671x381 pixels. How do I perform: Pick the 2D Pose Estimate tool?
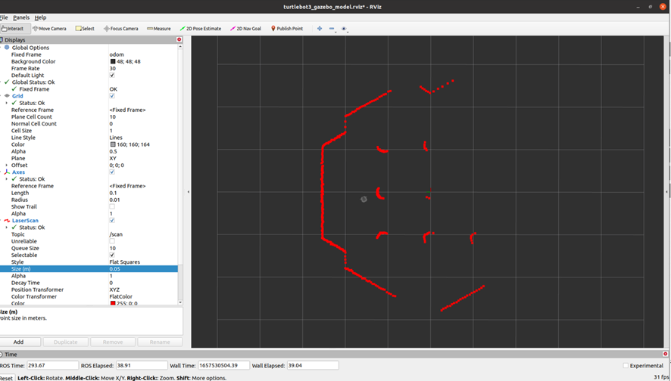pyautogui.click(x=201, y=29)
